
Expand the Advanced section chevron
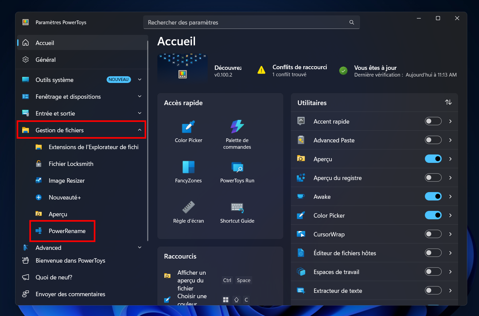139,247
